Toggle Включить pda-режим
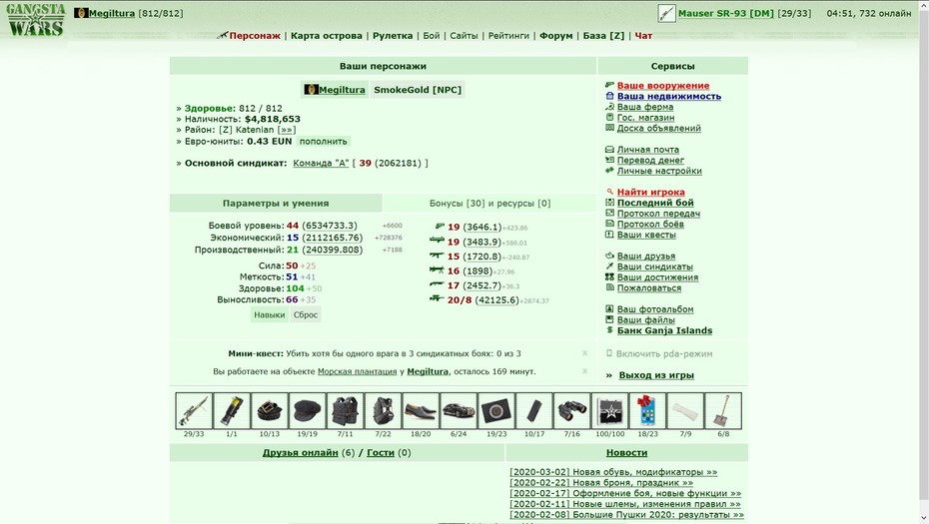 (664, 353)
